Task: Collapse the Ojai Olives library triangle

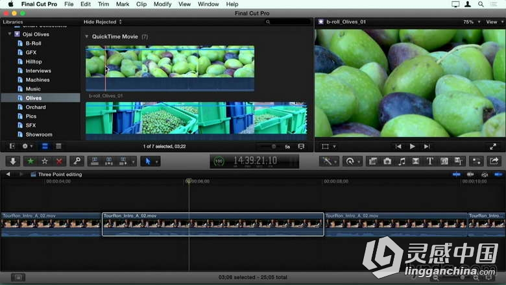Action: [x=9, y=34]
